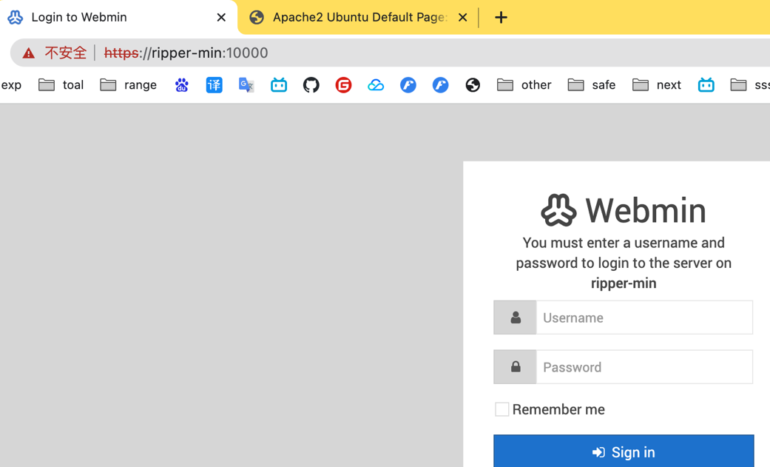Open the GitHub bookmark
This screenshot has width=770, height=467.
pos(311,85)
